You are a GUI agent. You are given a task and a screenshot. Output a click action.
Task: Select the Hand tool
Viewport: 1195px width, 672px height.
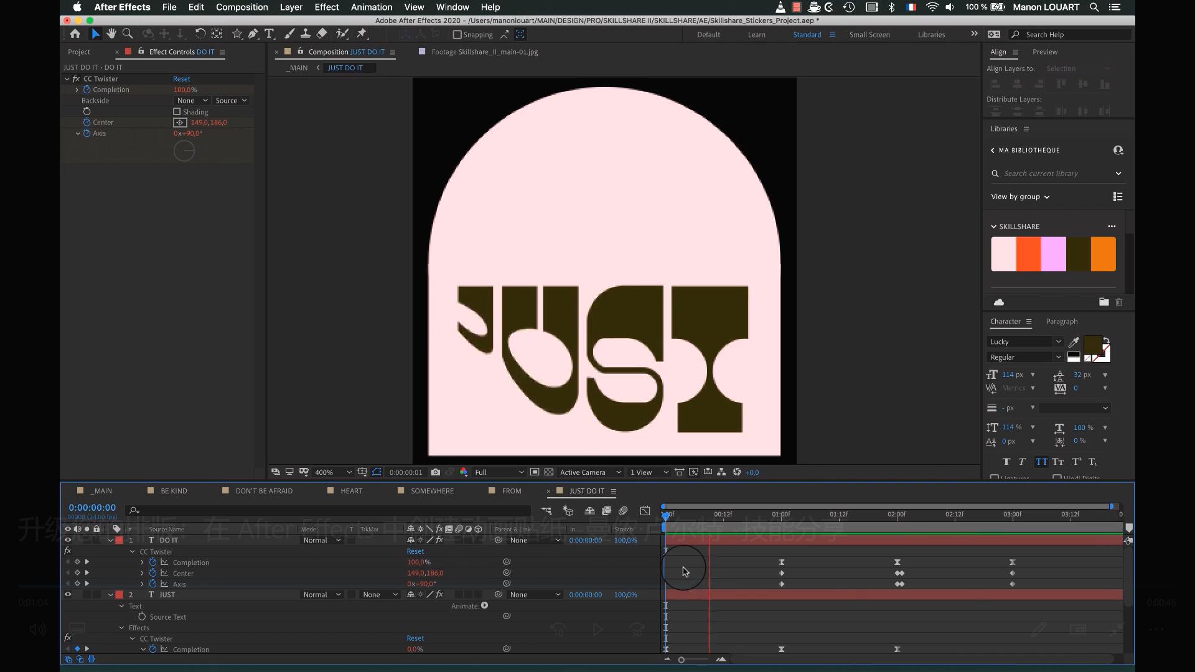pos(111,34)
